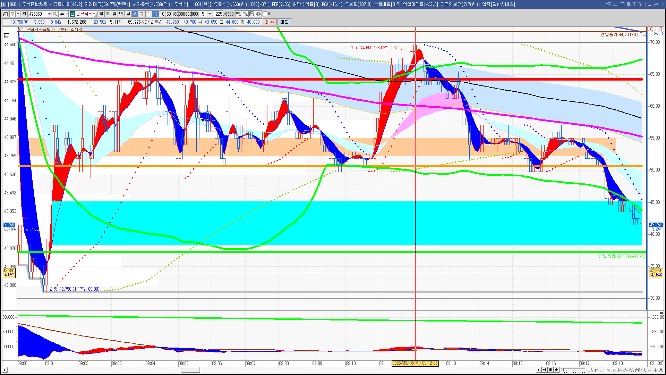The height and width of the screenshot is (375, 666).
Task: Open the stock code dropdown arrow
Action: (49, 14)
